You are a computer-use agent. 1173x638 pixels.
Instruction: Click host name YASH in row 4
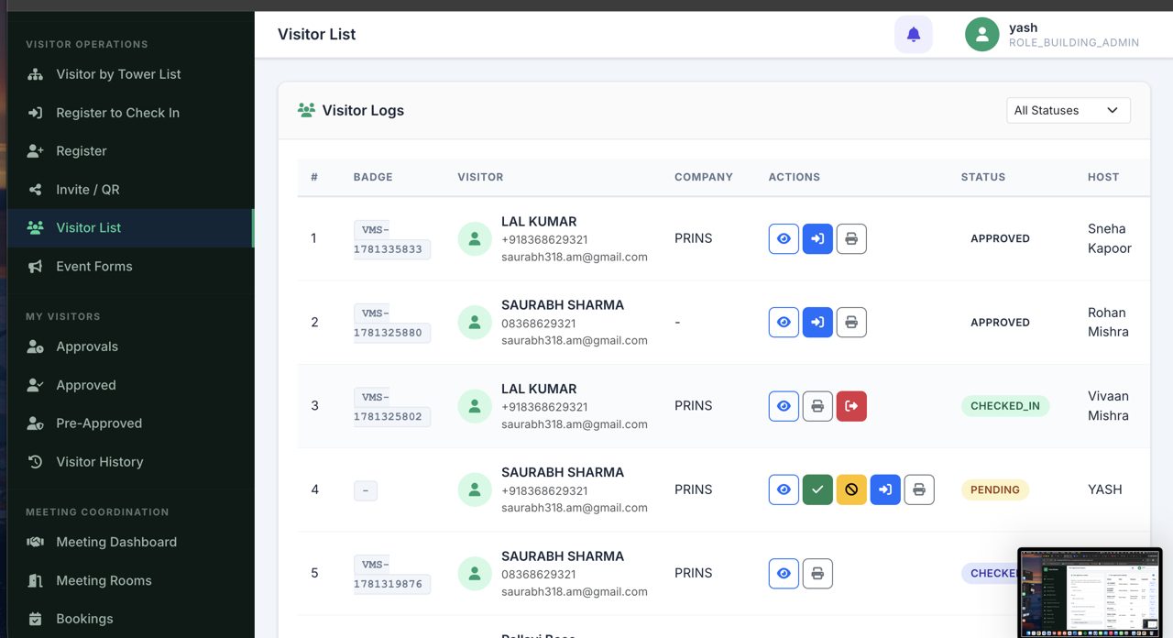click(1105, 489)
